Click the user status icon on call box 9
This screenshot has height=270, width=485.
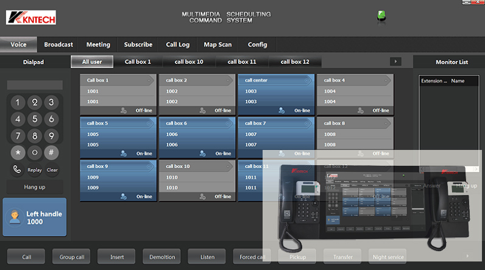point(124,196)
